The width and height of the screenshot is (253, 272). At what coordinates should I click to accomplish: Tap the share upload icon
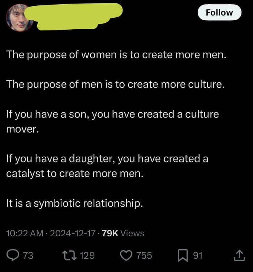pos(239,255)
